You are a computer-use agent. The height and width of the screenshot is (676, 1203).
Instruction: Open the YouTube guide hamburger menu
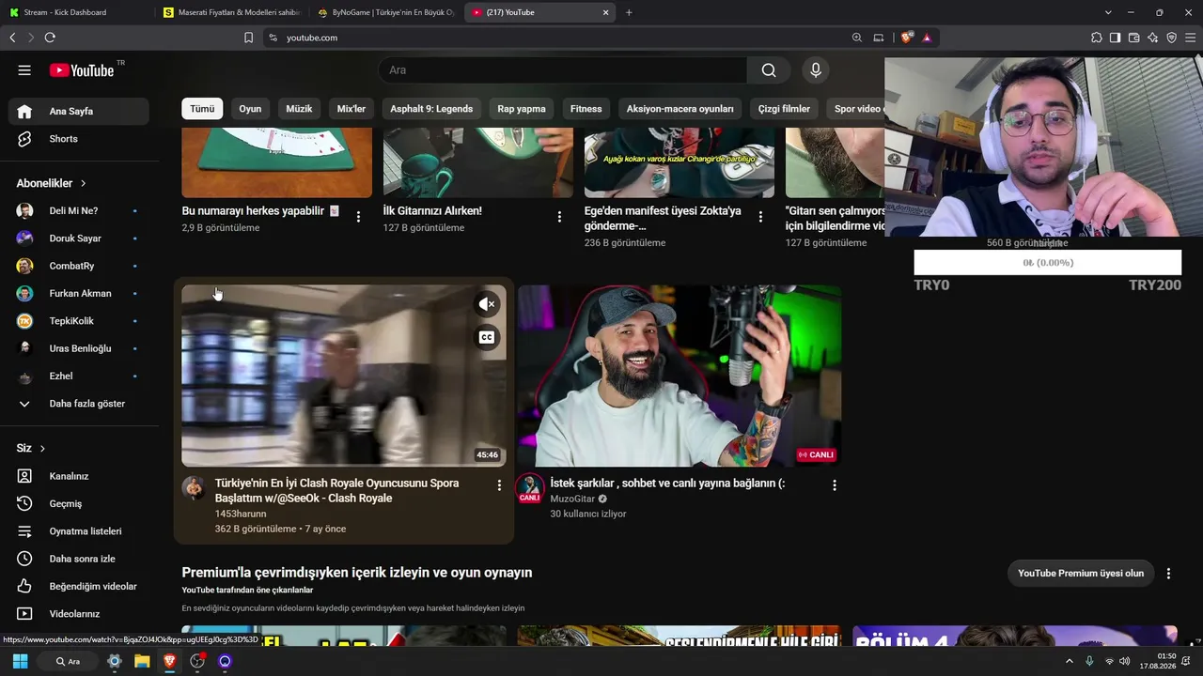24,70
